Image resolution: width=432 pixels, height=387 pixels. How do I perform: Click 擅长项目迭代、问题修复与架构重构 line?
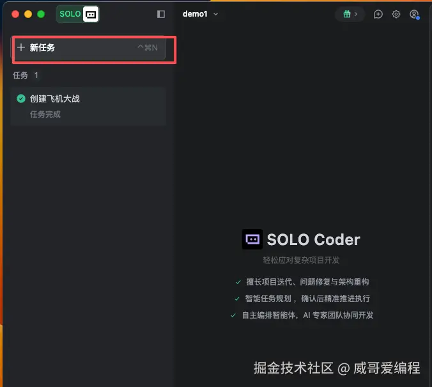[x=307, y=281]
